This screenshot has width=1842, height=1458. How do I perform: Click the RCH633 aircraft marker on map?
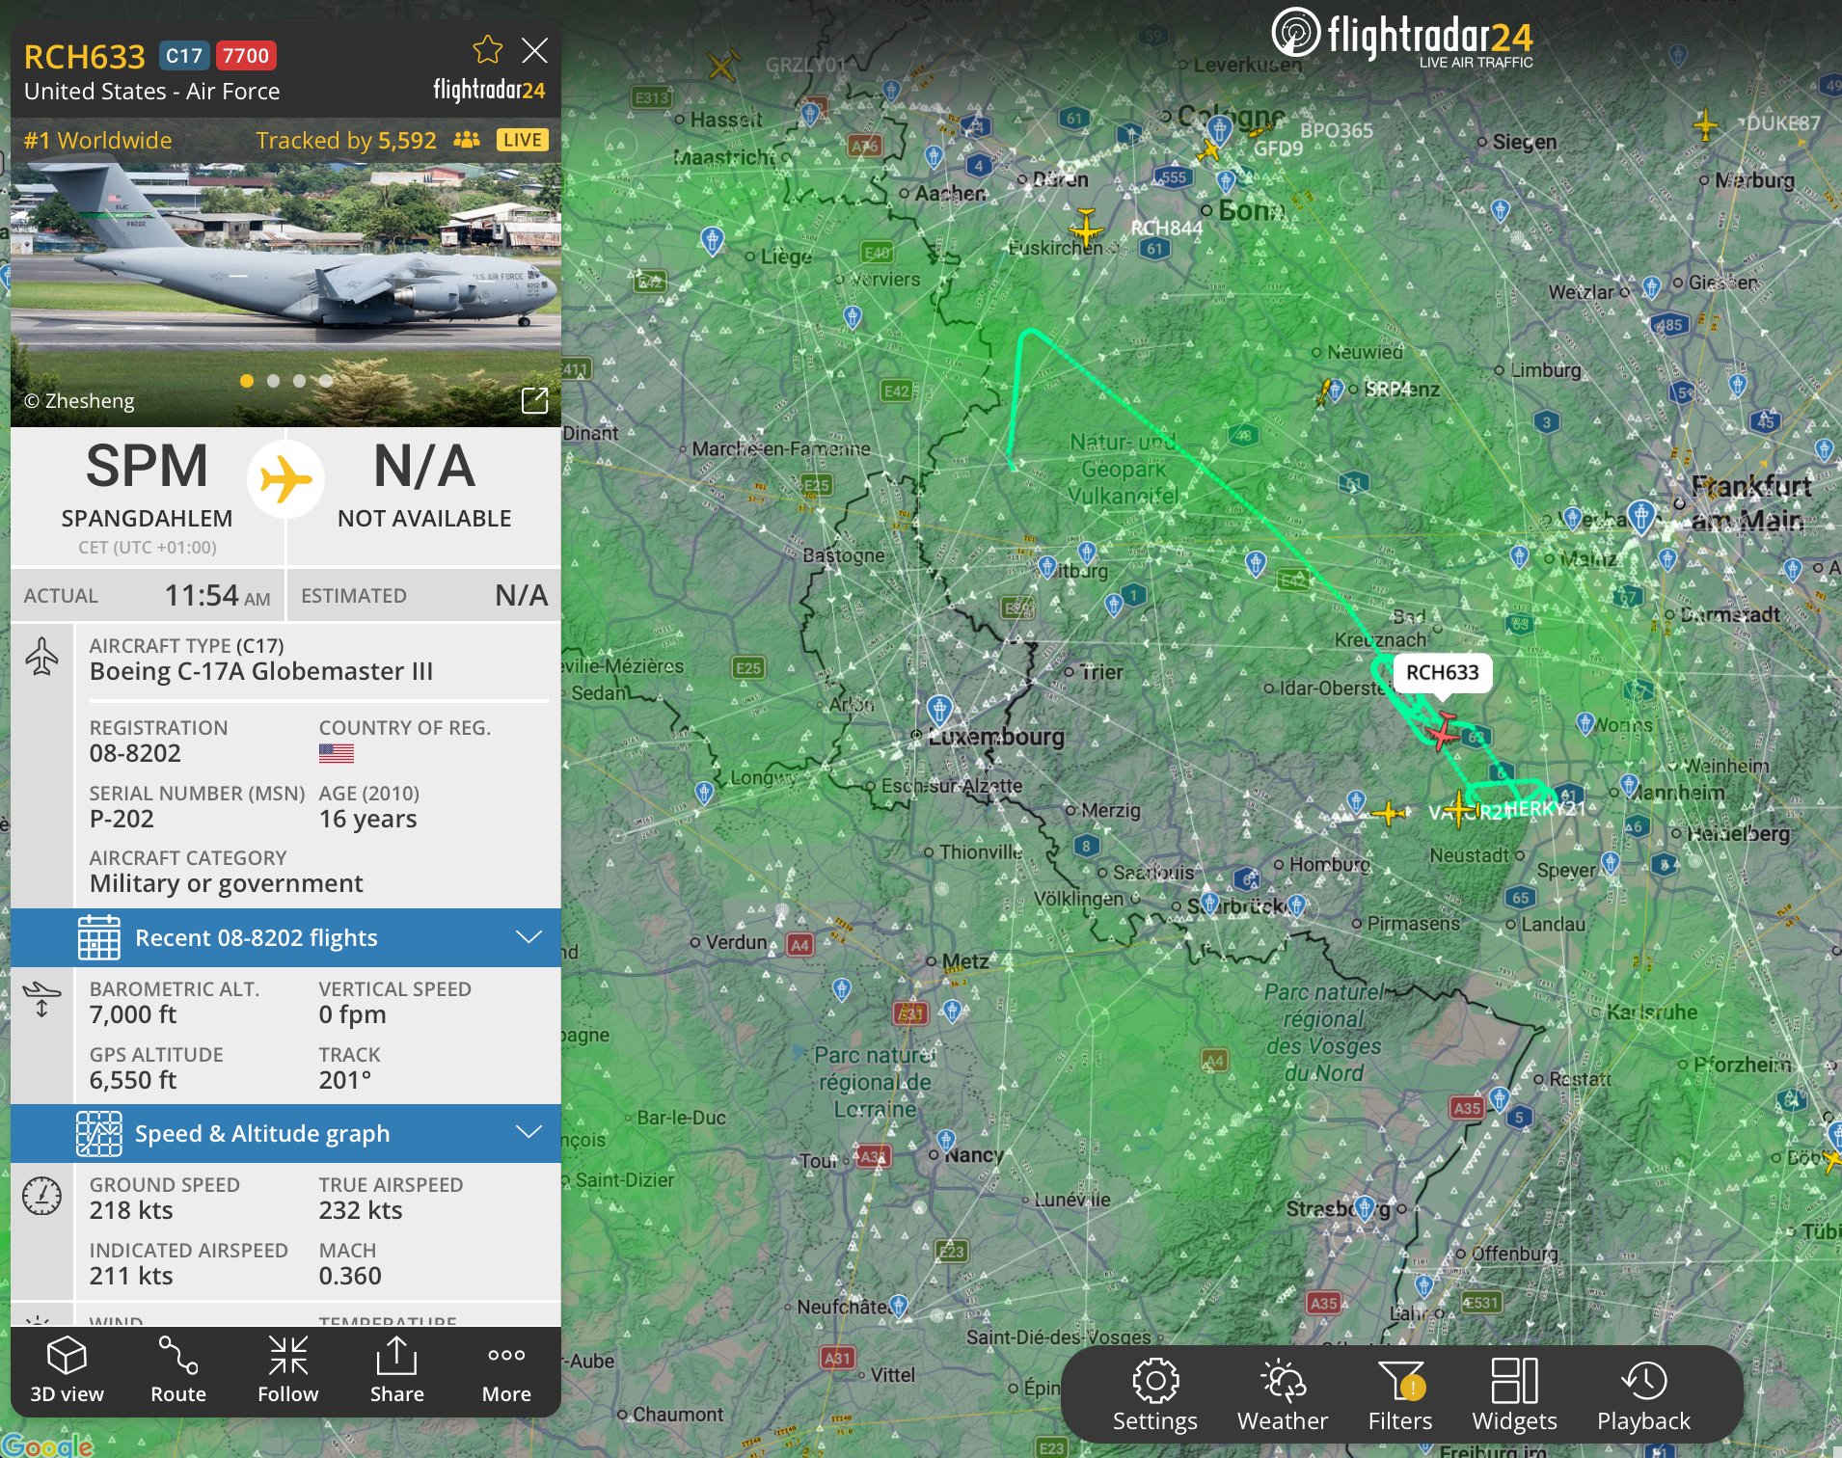[x=1444, y=731]
